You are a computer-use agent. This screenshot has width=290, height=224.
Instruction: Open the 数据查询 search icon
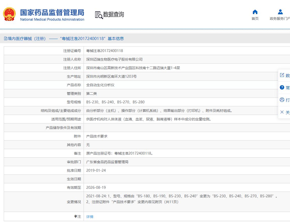coord(99,15)
